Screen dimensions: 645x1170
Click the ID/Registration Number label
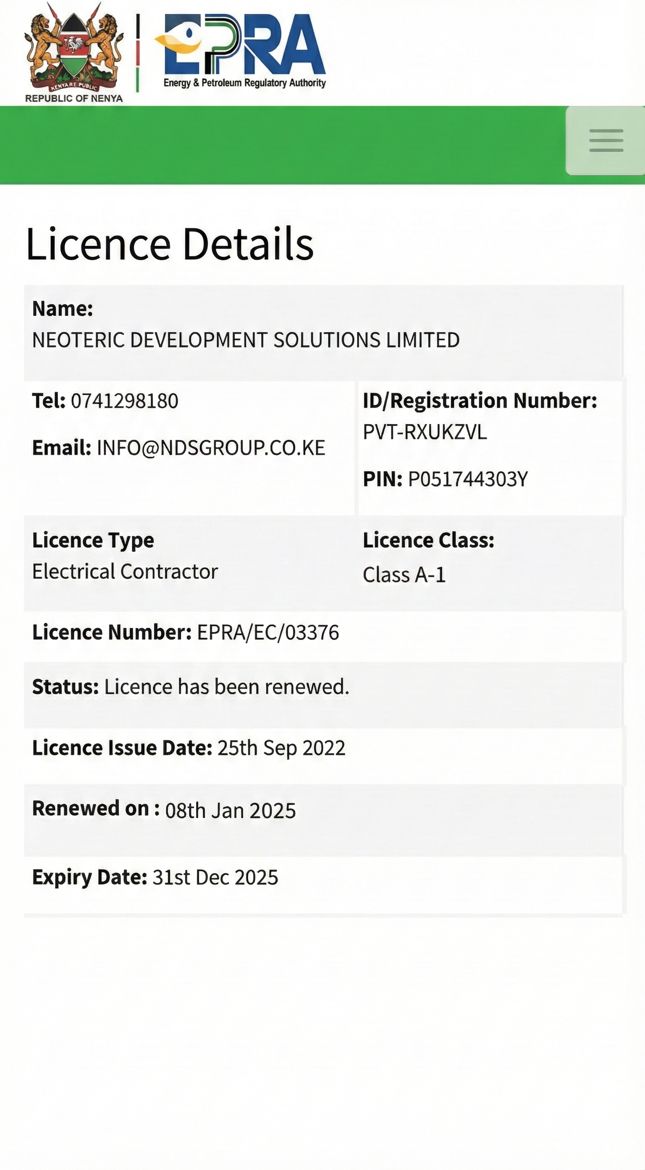480,401
